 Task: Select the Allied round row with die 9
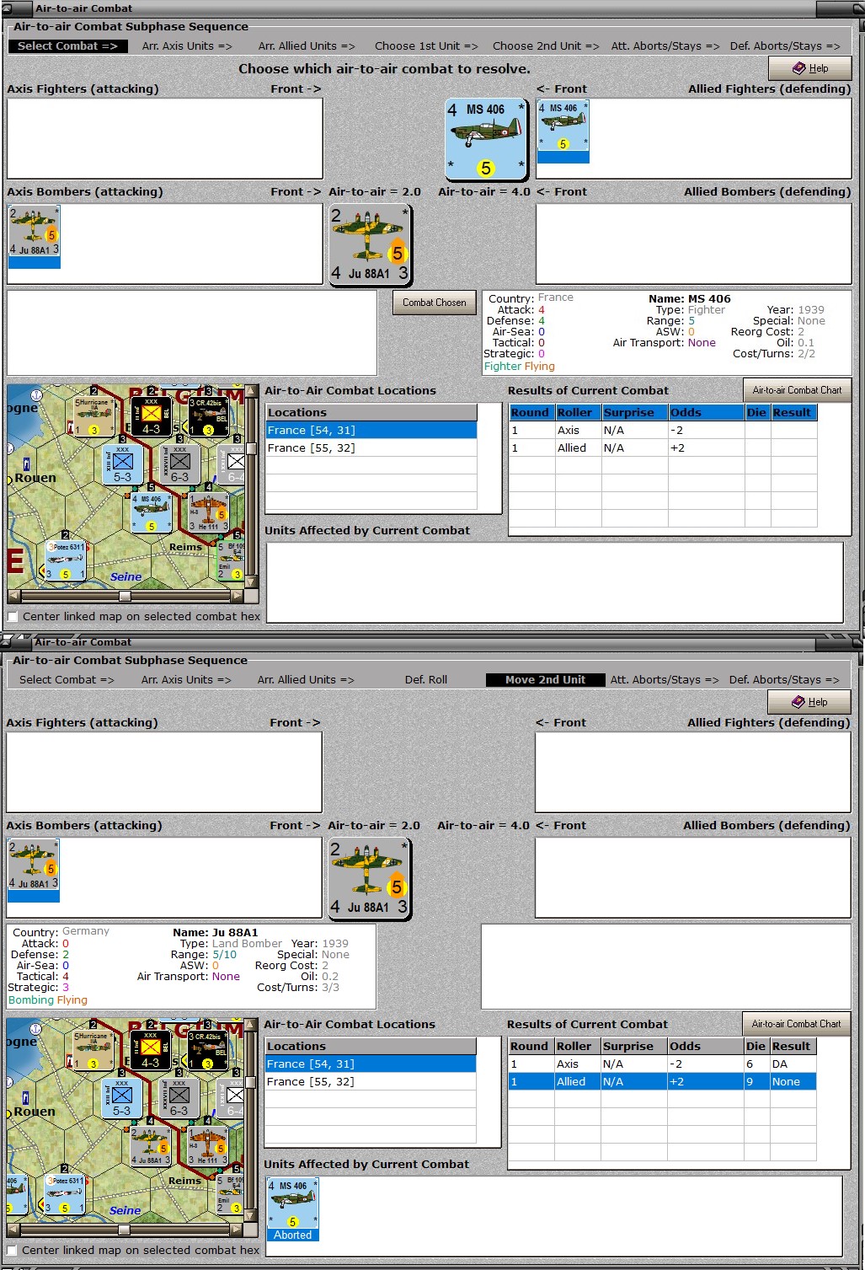coord(662,1082)
